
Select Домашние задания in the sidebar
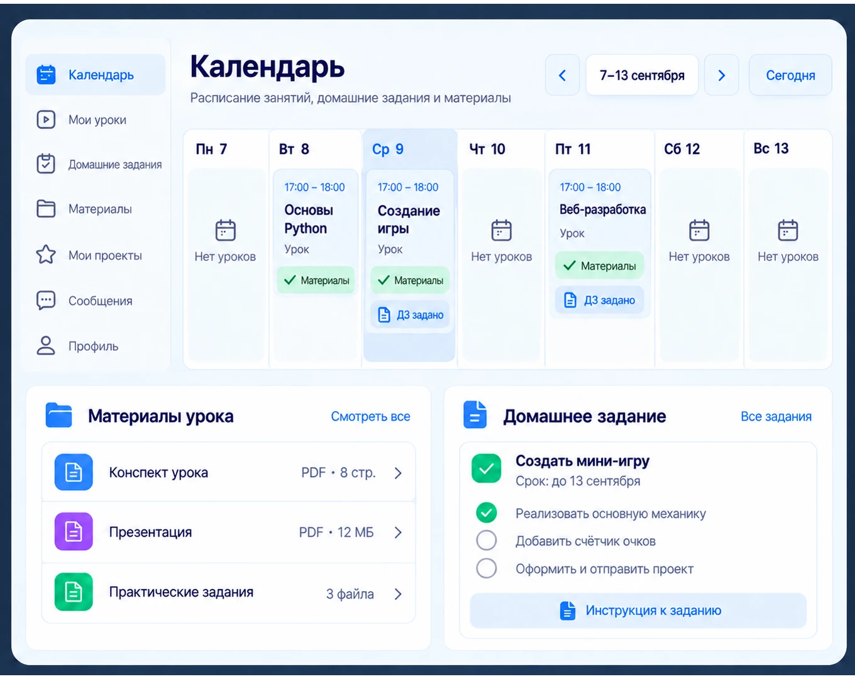[96, 164]
